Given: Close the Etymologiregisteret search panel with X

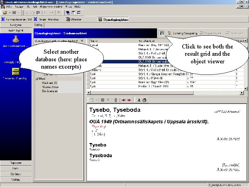Looking at the screenshot, I should pos(82,41).
